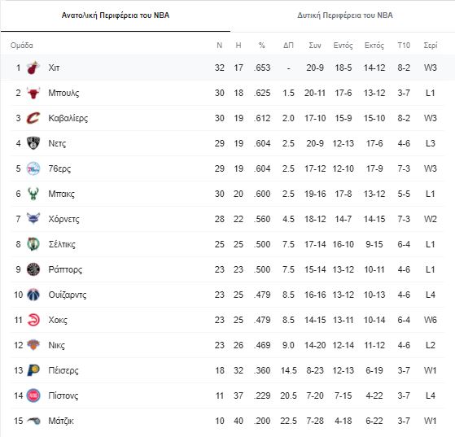Viewport: 455px width, 437px height.
Task: Click the Brooklyn Nets shield logo
Action: tap(33, 143)
